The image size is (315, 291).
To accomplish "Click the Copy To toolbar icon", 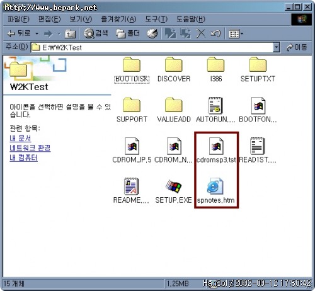I will point(185,33).
